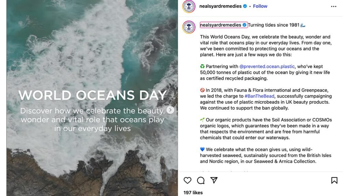Click the profile avatar beside the caption

(189, 27)
